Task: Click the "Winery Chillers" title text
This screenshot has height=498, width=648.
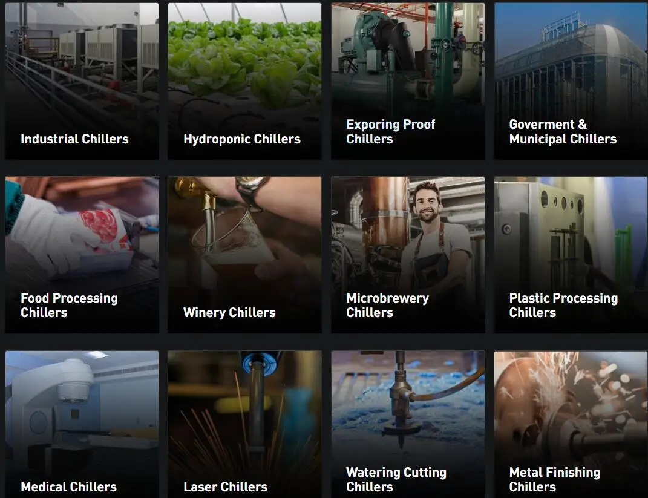Action: [x=229, y=313]
